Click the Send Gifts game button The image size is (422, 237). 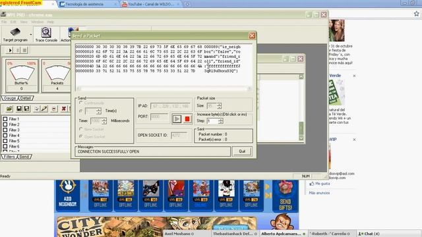pos(286,196)
